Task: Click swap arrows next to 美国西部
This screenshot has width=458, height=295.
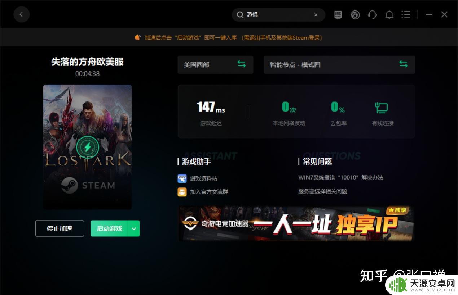Action: click(x=241, y=64)
